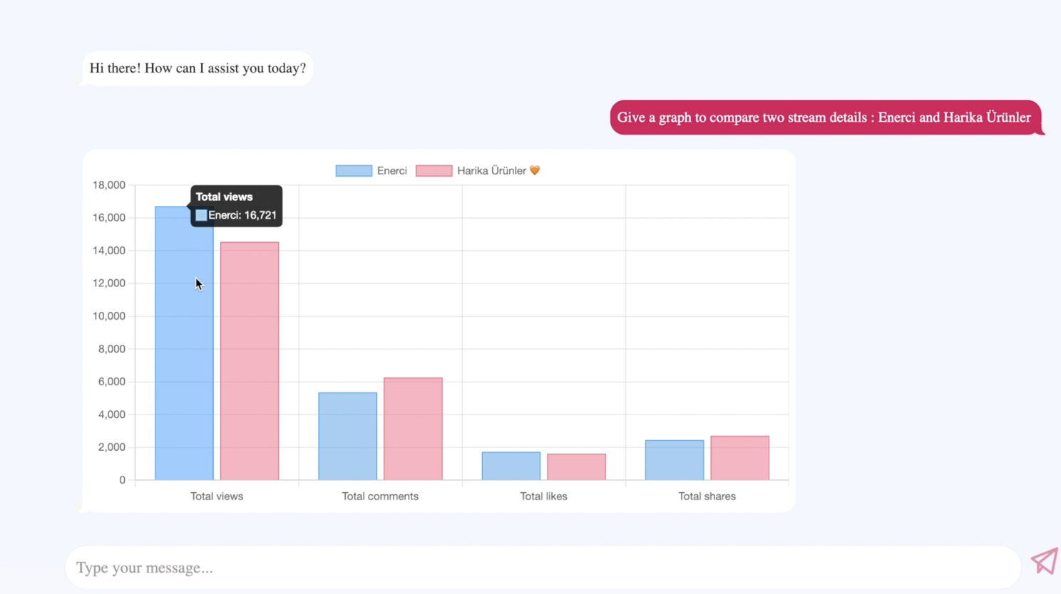This screenshot has height=594, width=1061.
Task: Click the paper plane send icon
Action: tap(1043, 561)
